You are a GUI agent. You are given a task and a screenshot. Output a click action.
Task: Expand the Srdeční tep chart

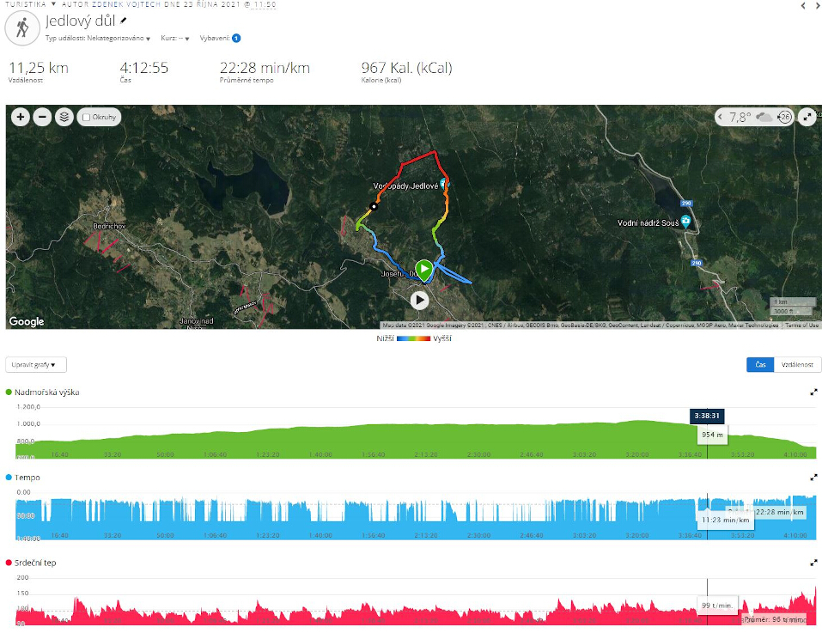813,563
